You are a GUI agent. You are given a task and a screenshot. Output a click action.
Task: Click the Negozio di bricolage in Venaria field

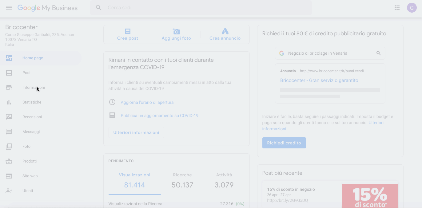(330, 53)
